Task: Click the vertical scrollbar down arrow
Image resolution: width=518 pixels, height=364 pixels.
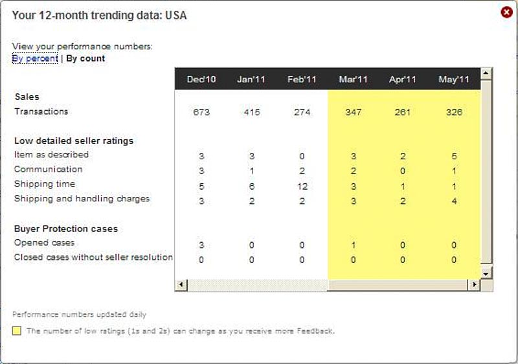Action: click(x=486, y=273)
